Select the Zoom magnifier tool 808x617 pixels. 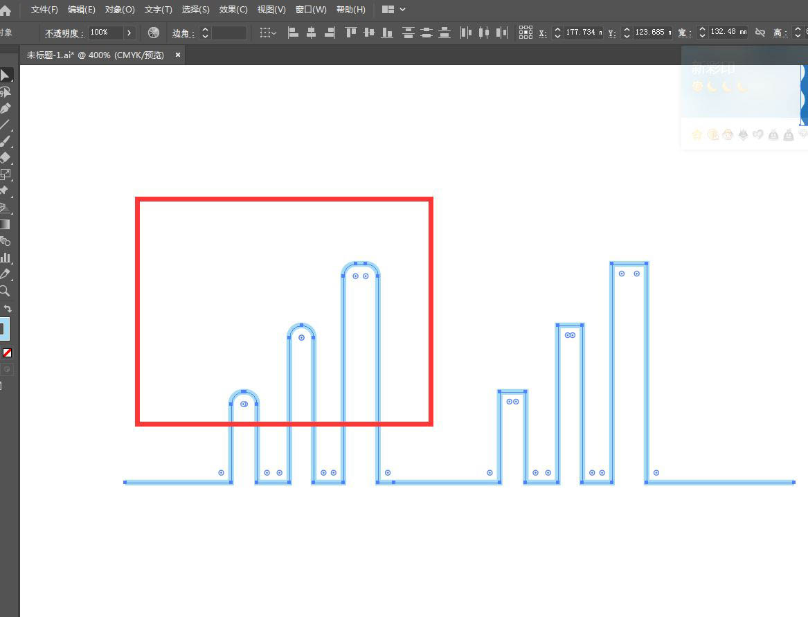(5, 291)
